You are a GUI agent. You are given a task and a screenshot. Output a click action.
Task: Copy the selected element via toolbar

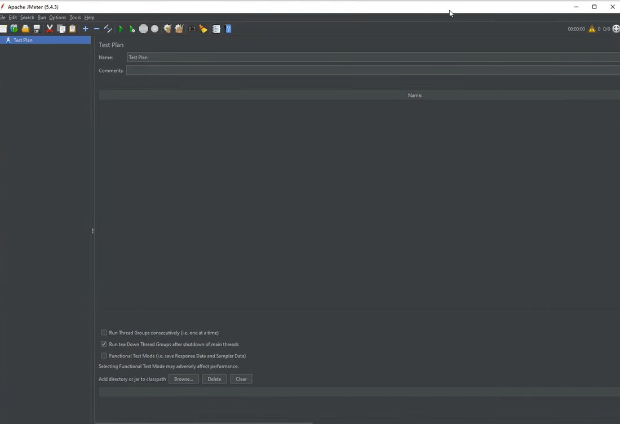(61, 29)
